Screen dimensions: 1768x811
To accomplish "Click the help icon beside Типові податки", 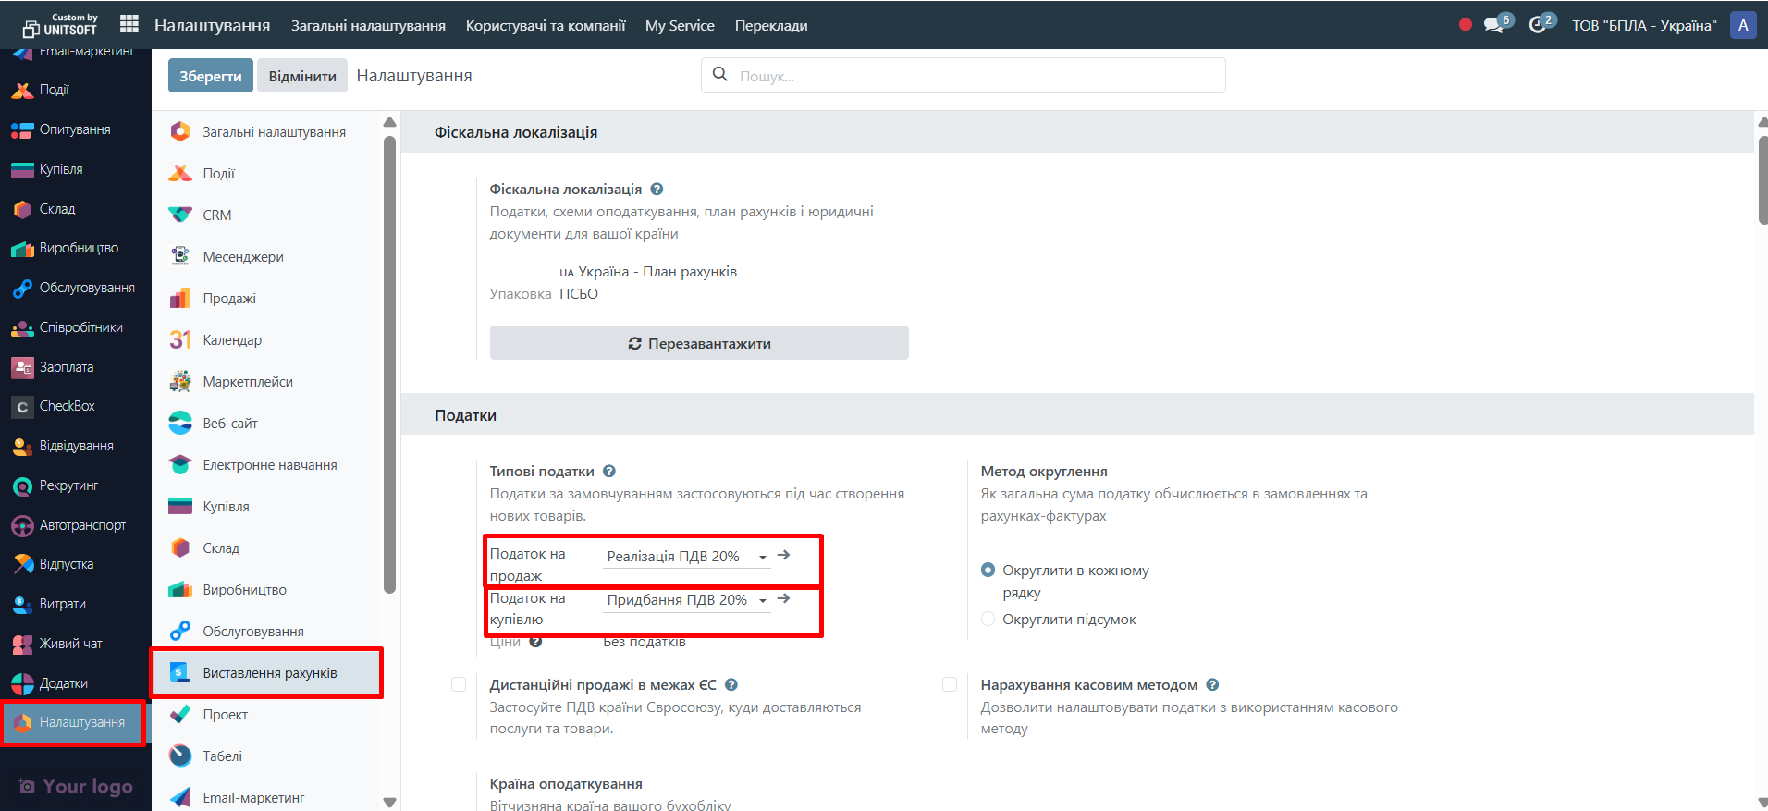I will point(609,471).
